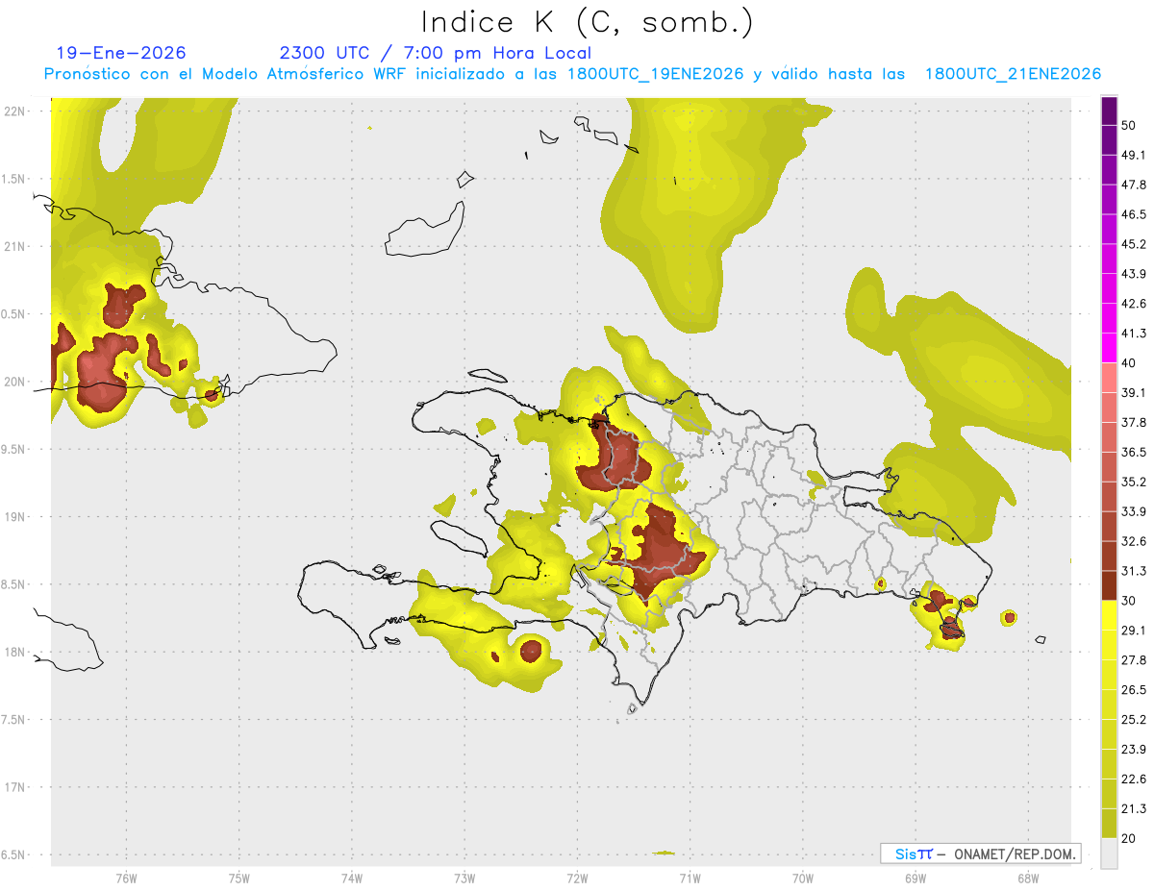The width and height of the screenshot is (1154, 891).
Task: Click the longitude label "71W"
Action: coord(690,879)
